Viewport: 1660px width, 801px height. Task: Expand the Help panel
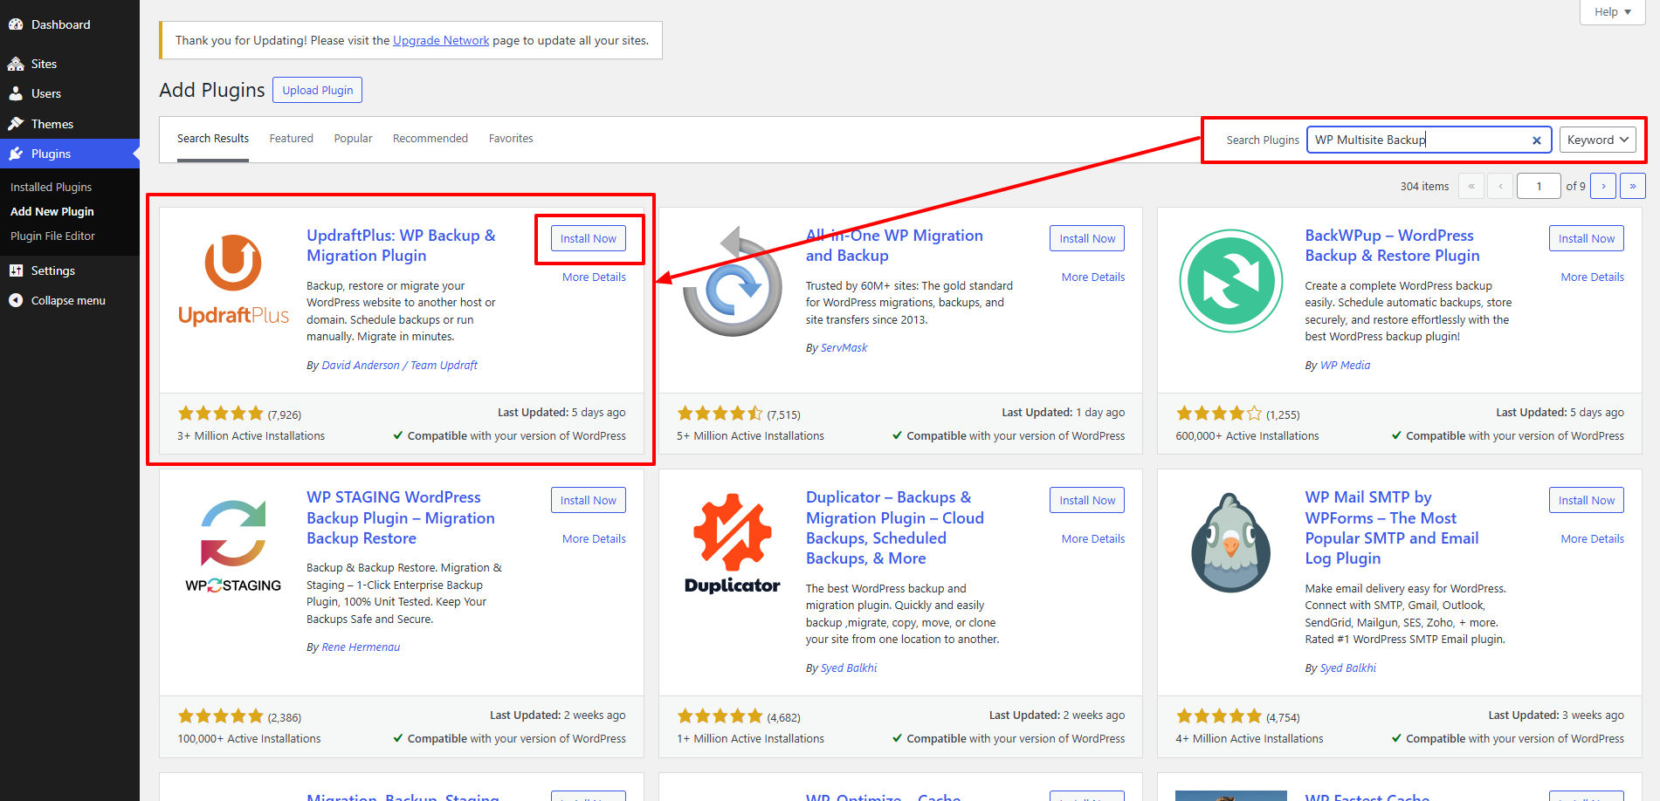click(x=1613, y=12)
